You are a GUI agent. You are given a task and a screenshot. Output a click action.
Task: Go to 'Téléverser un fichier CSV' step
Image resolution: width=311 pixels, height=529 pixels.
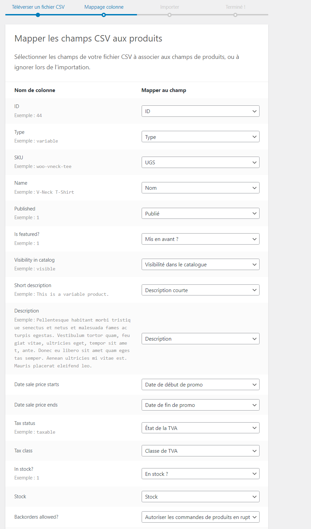(x=38, y=7)
